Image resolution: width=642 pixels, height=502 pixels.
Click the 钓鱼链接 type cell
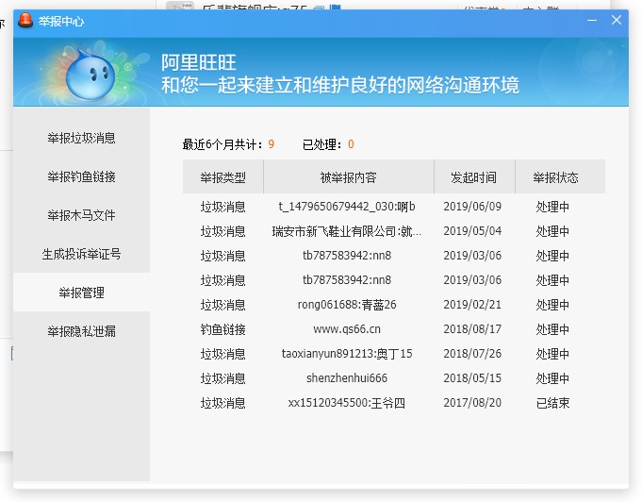[223, 329]
